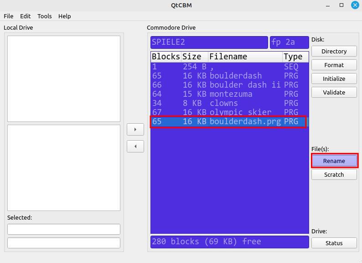Screen dimensions: 362x263
Task: Click the left arrow transfer button
Action: pyautogui.click(x=135, y=147)
